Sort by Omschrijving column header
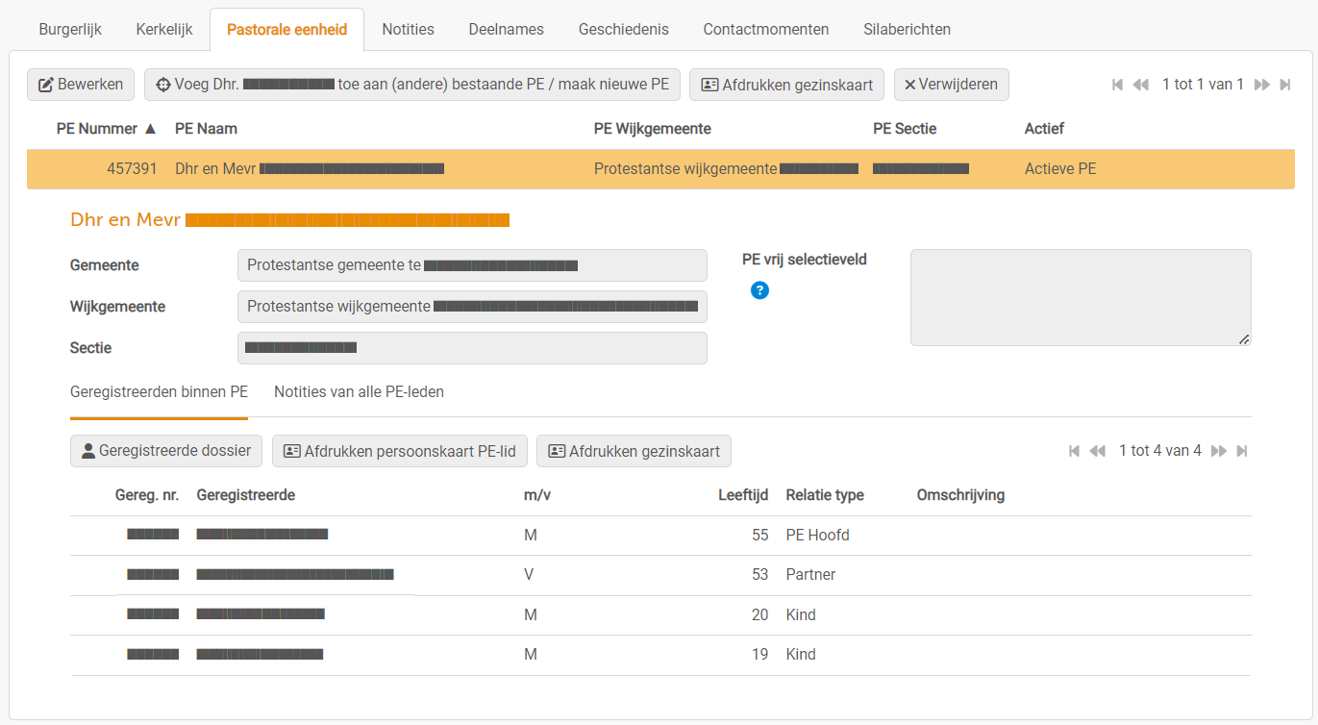This screenshot has height=725, width=1318. click(x=960, y=495)
